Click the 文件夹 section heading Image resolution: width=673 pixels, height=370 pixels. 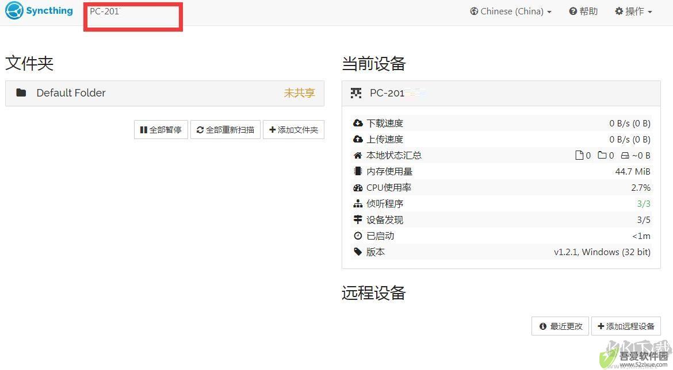pos(29,63)
